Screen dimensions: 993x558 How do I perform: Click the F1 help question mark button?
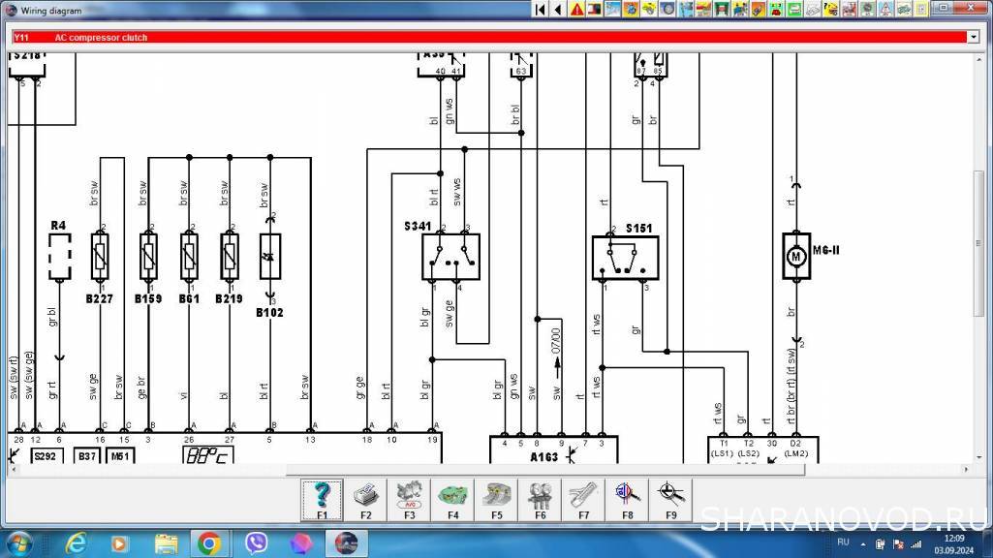tap(322, 496)
